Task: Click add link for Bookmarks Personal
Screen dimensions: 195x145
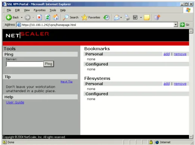Action: (x=166, y=54)
